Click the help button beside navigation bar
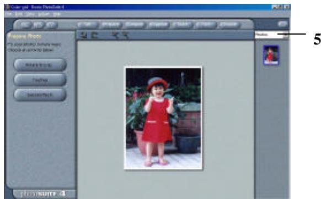This screenshot has height=199, width=321. point(283,24)
